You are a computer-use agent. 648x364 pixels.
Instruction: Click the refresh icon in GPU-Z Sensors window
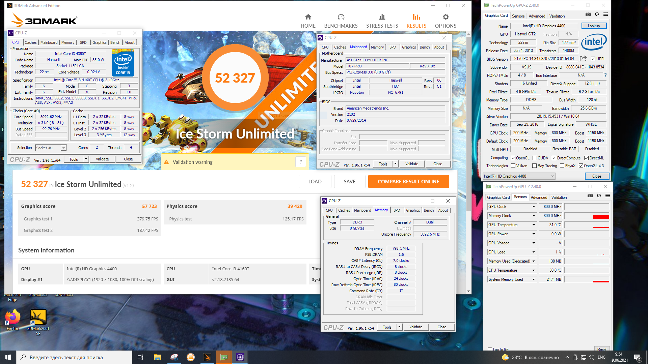599,196
